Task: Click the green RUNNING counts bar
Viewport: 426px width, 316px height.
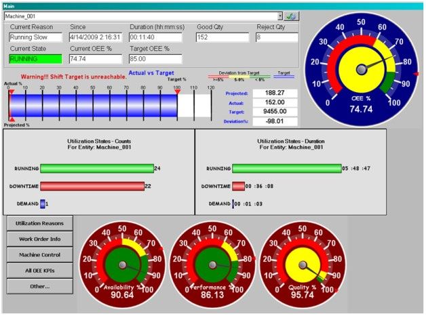Action: [x=97, y=168]
